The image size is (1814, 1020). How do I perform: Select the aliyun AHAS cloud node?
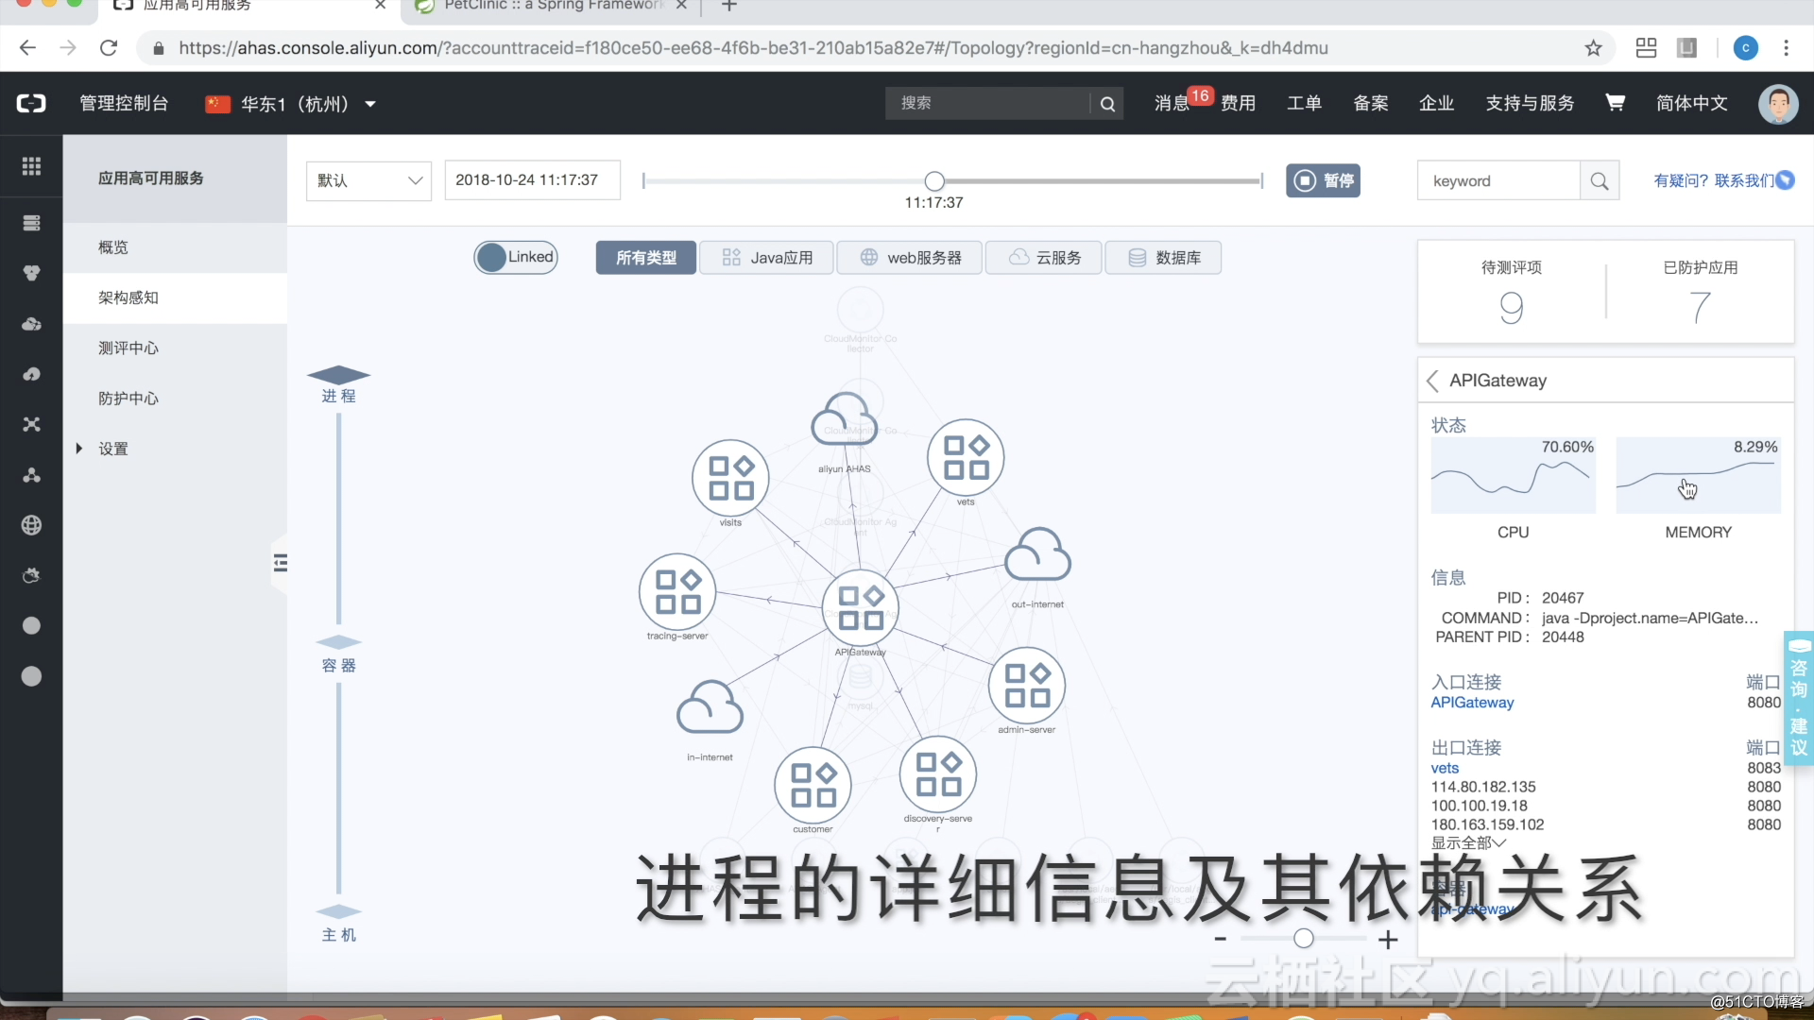coord(844,420)
